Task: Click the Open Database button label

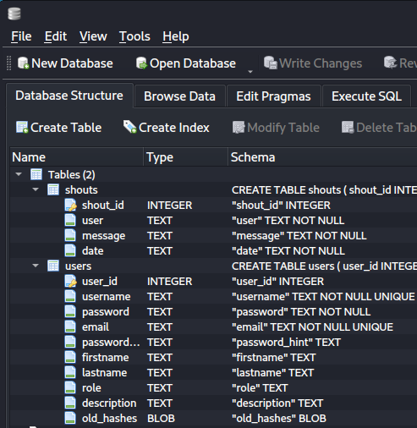Action: point(193,63)
